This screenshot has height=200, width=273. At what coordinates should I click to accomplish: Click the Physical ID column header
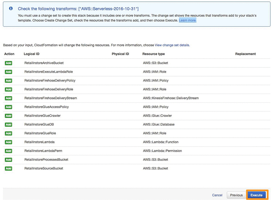120,54
